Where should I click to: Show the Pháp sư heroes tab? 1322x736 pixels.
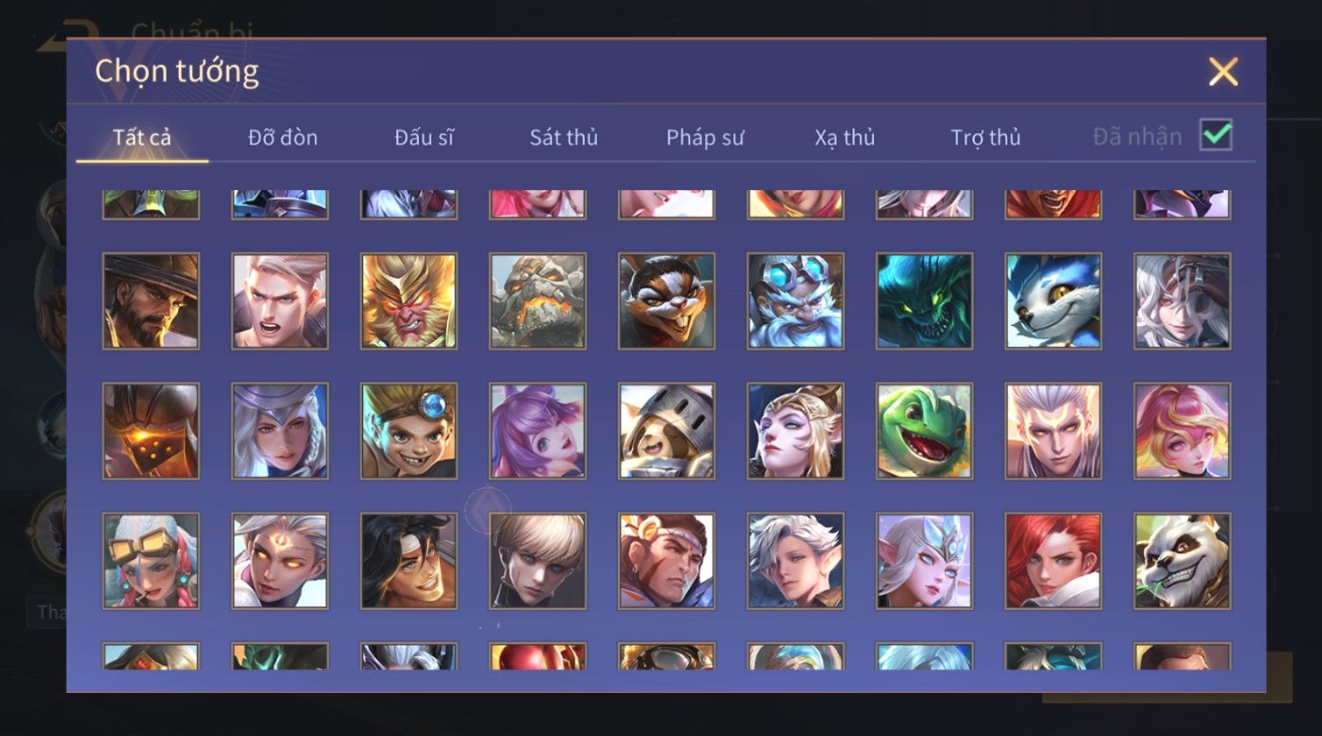(x=705, y=138)
